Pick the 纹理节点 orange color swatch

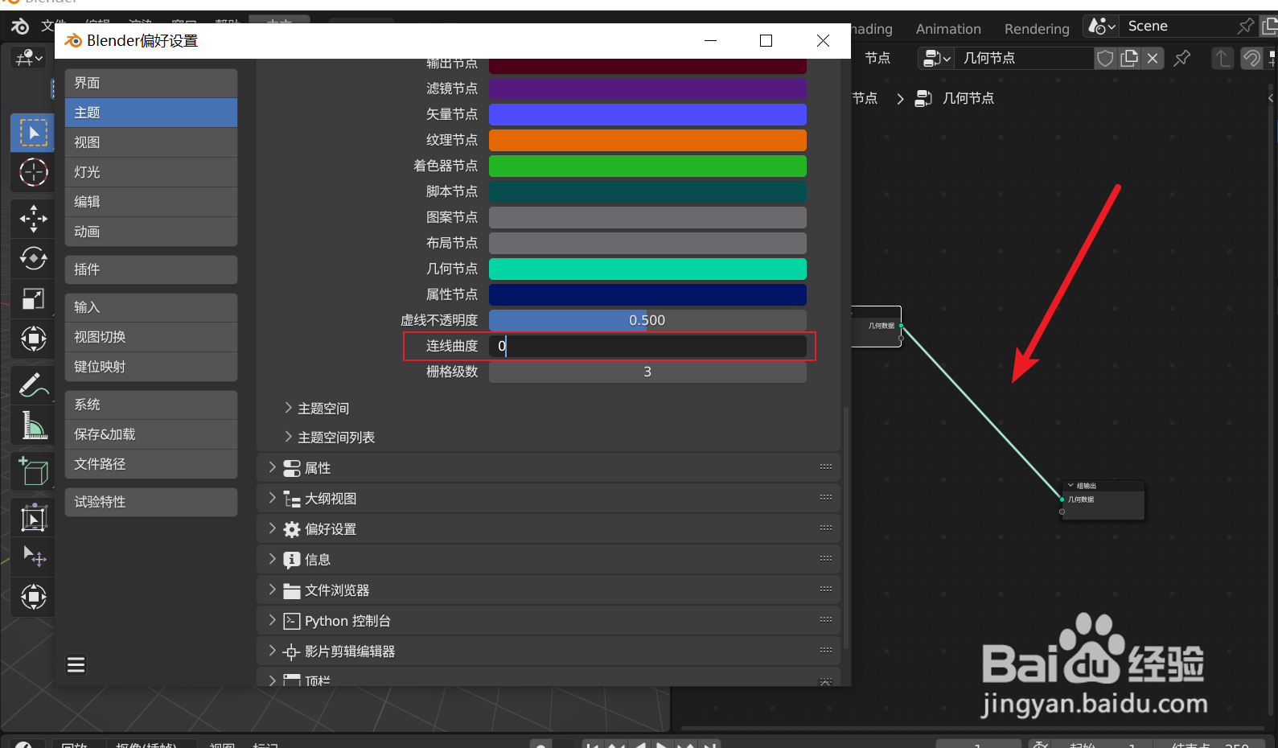point(647,140)
